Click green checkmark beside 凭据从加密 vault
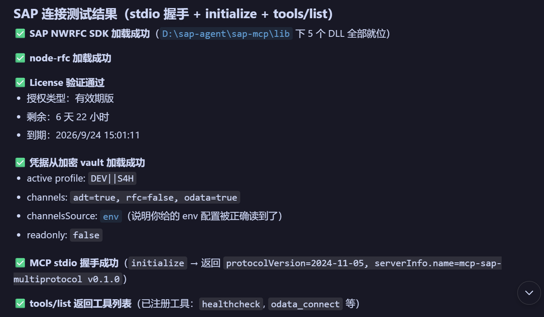Image resolution: width=544 pixels, height=317 pixels. pyautogui.click(x=20, y=163)
